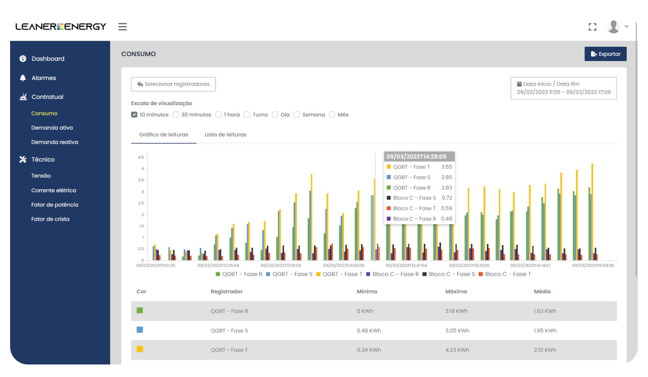Go to Dashboard in sidebar
Viewport: 648px width, 377px height.
[x=48, y=59]
